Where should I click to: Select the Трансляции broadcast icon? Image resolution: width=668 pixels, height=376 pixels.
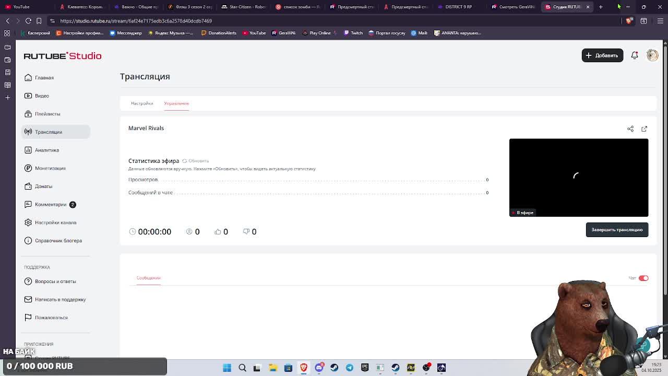(28, 132)
